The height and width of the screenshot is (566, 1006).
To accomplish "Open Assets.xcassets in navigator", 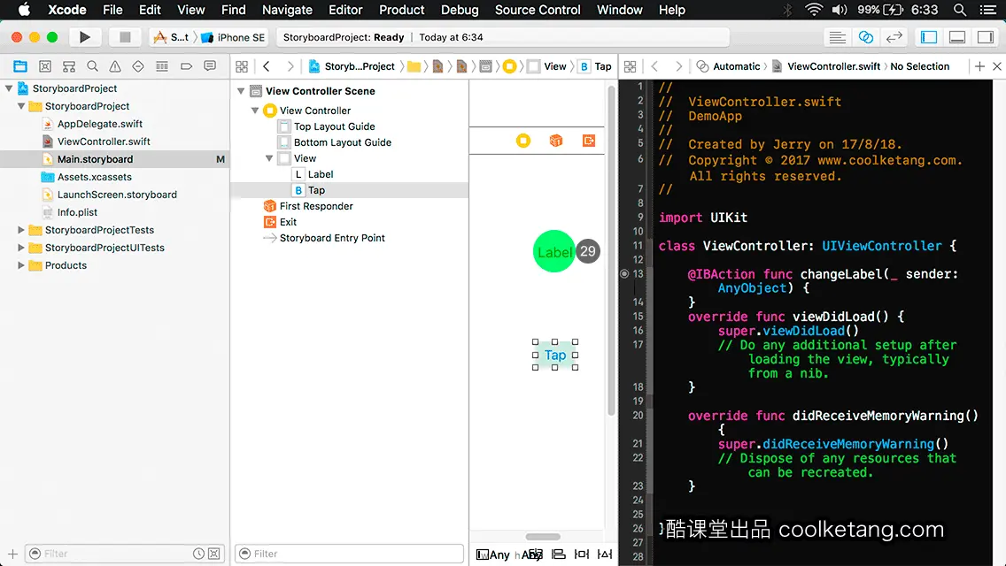I will [94, 177].
